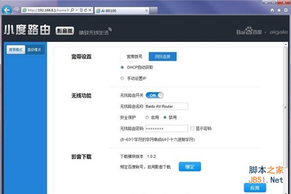Select the 手动设置IP radio button
The height and width of the screenshot is (194, 291).
(122, 79)
